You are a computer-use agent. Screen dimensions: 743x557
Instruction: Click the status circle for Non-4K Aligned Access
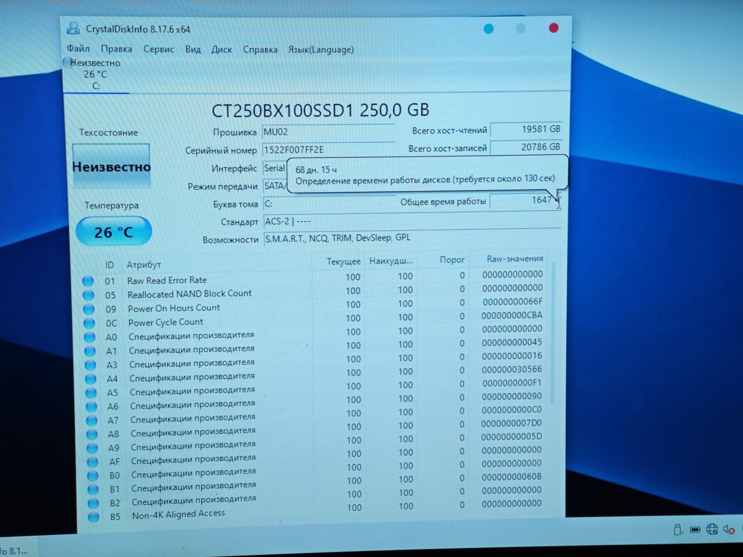(93, 517)
